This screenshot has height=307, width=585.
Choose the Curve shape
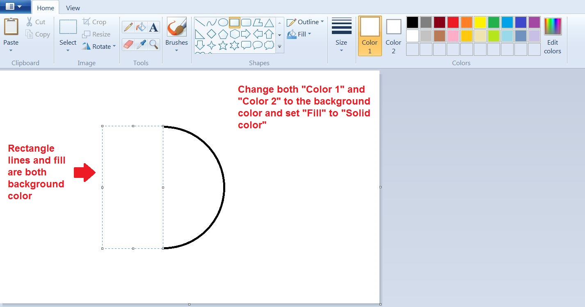coord(211,22)
